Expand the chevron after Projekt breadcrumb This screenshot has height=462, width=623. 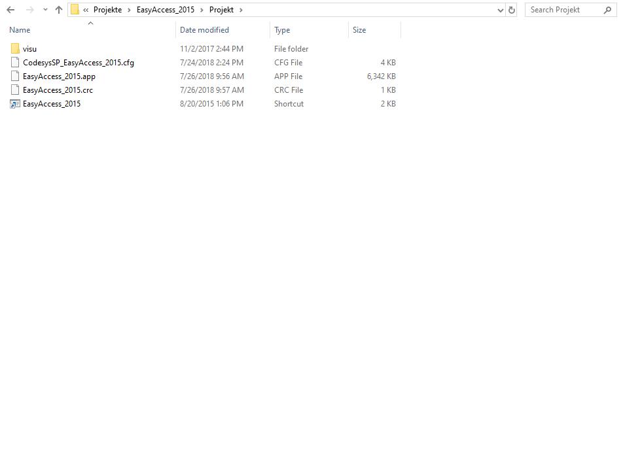point(241,10)
